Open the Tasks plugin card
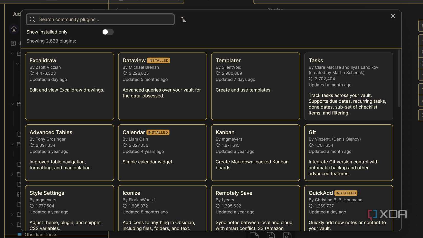 point(349,86)
